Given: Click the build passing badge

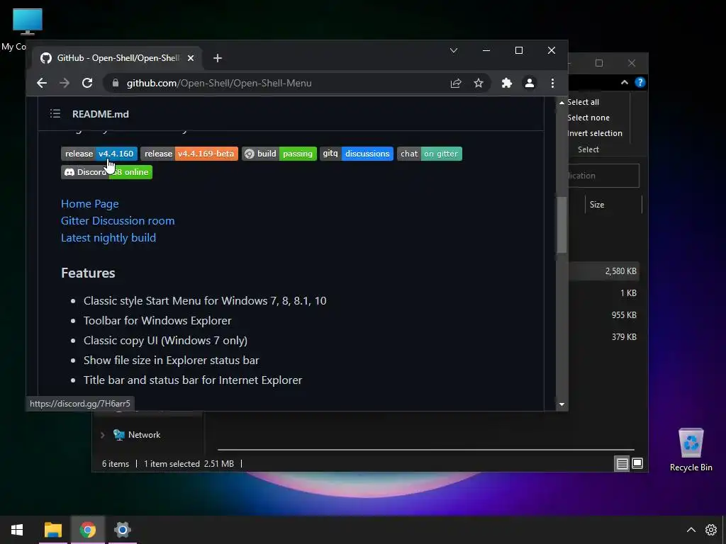Looking at the screenshot, I should coord(279,154).
